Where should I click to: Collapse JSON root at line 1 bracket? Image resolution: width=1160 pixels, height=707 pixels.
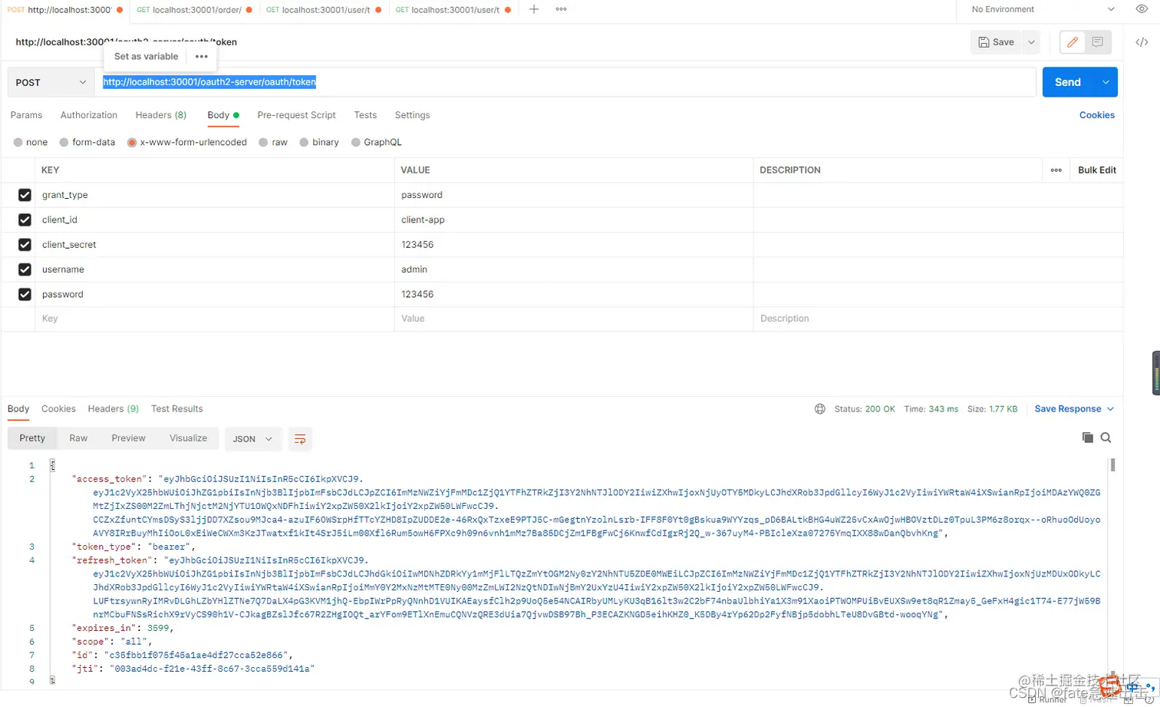pos(52,465)
